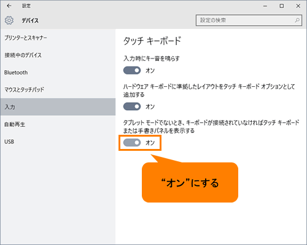Turn on touch keyboard outside tablet mode
This screenshot has height=245, width=307.
[x=132, y=143]
